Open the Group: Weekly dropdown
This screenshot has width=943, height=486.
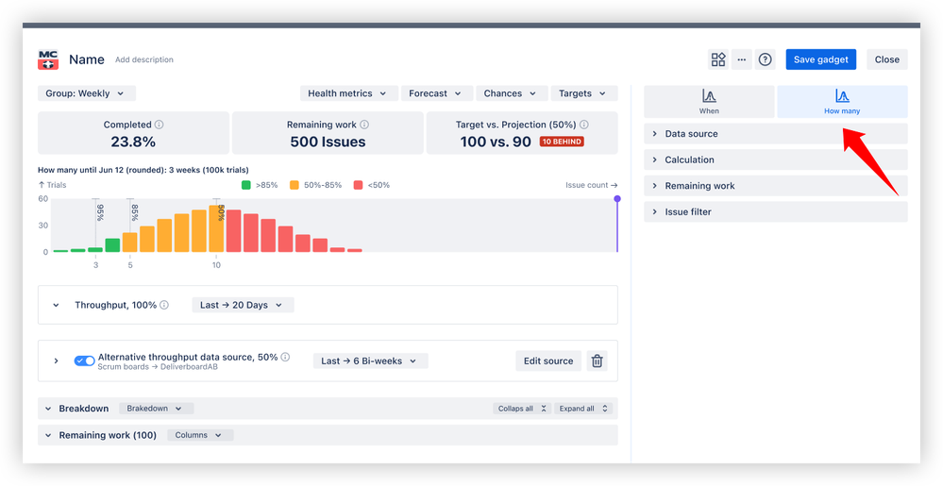coord(87,93)
